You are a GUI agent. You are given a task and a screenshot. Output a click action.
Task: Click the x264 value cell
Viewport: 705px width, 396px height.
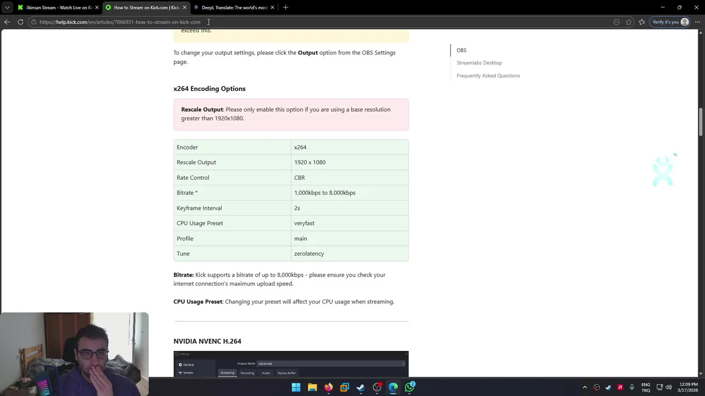pos(350,147)
